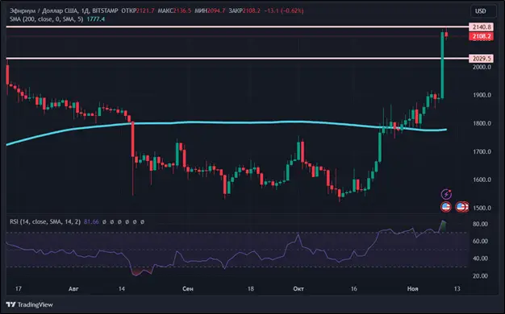This screenshot has height=314, width=505.
Task: Open the USD currency selector
Action: click(482, 11)
